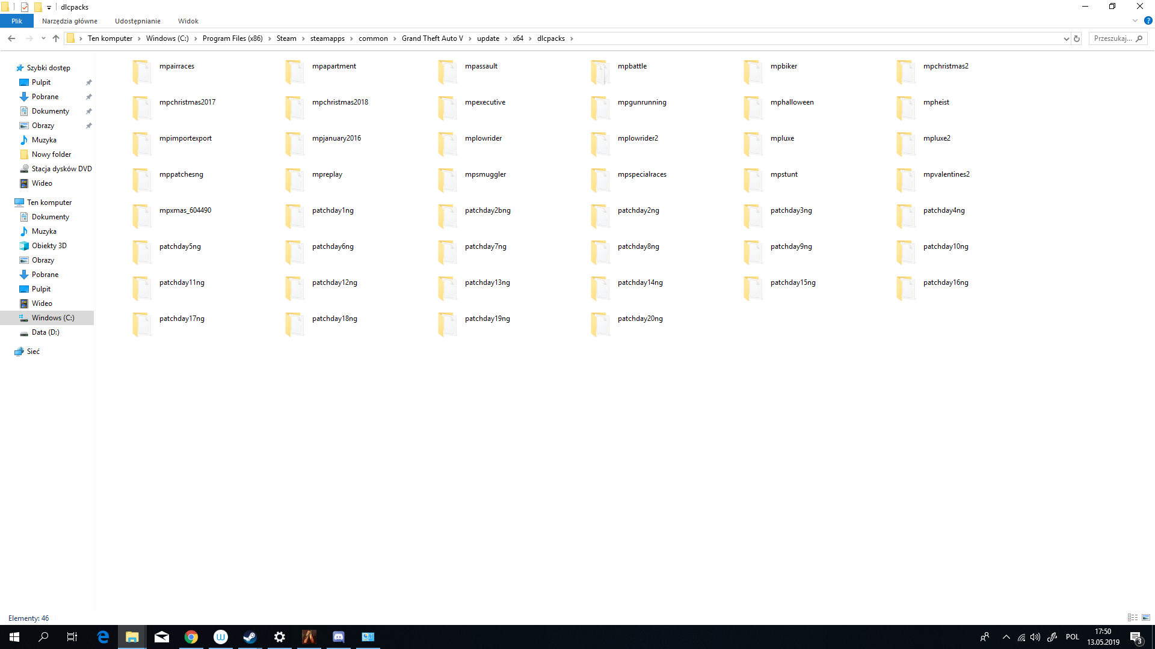Navigate to update breadcrumb

pos(488,38)
